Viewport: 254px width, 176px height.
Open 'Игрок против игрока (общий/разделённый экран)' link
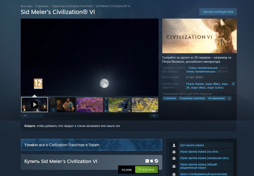pos(199,166)
